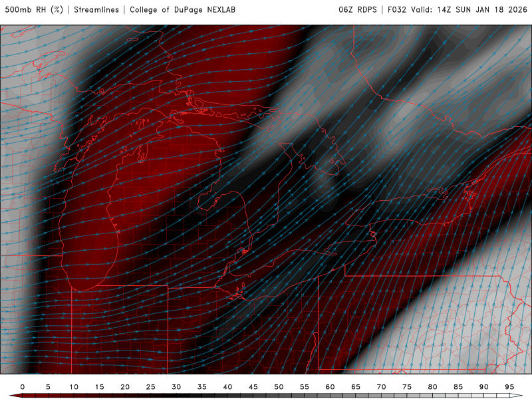This screenshot has width=532, height=399.
Task: Click the colorbar label "5"
Action: click(x=48, y=387)
